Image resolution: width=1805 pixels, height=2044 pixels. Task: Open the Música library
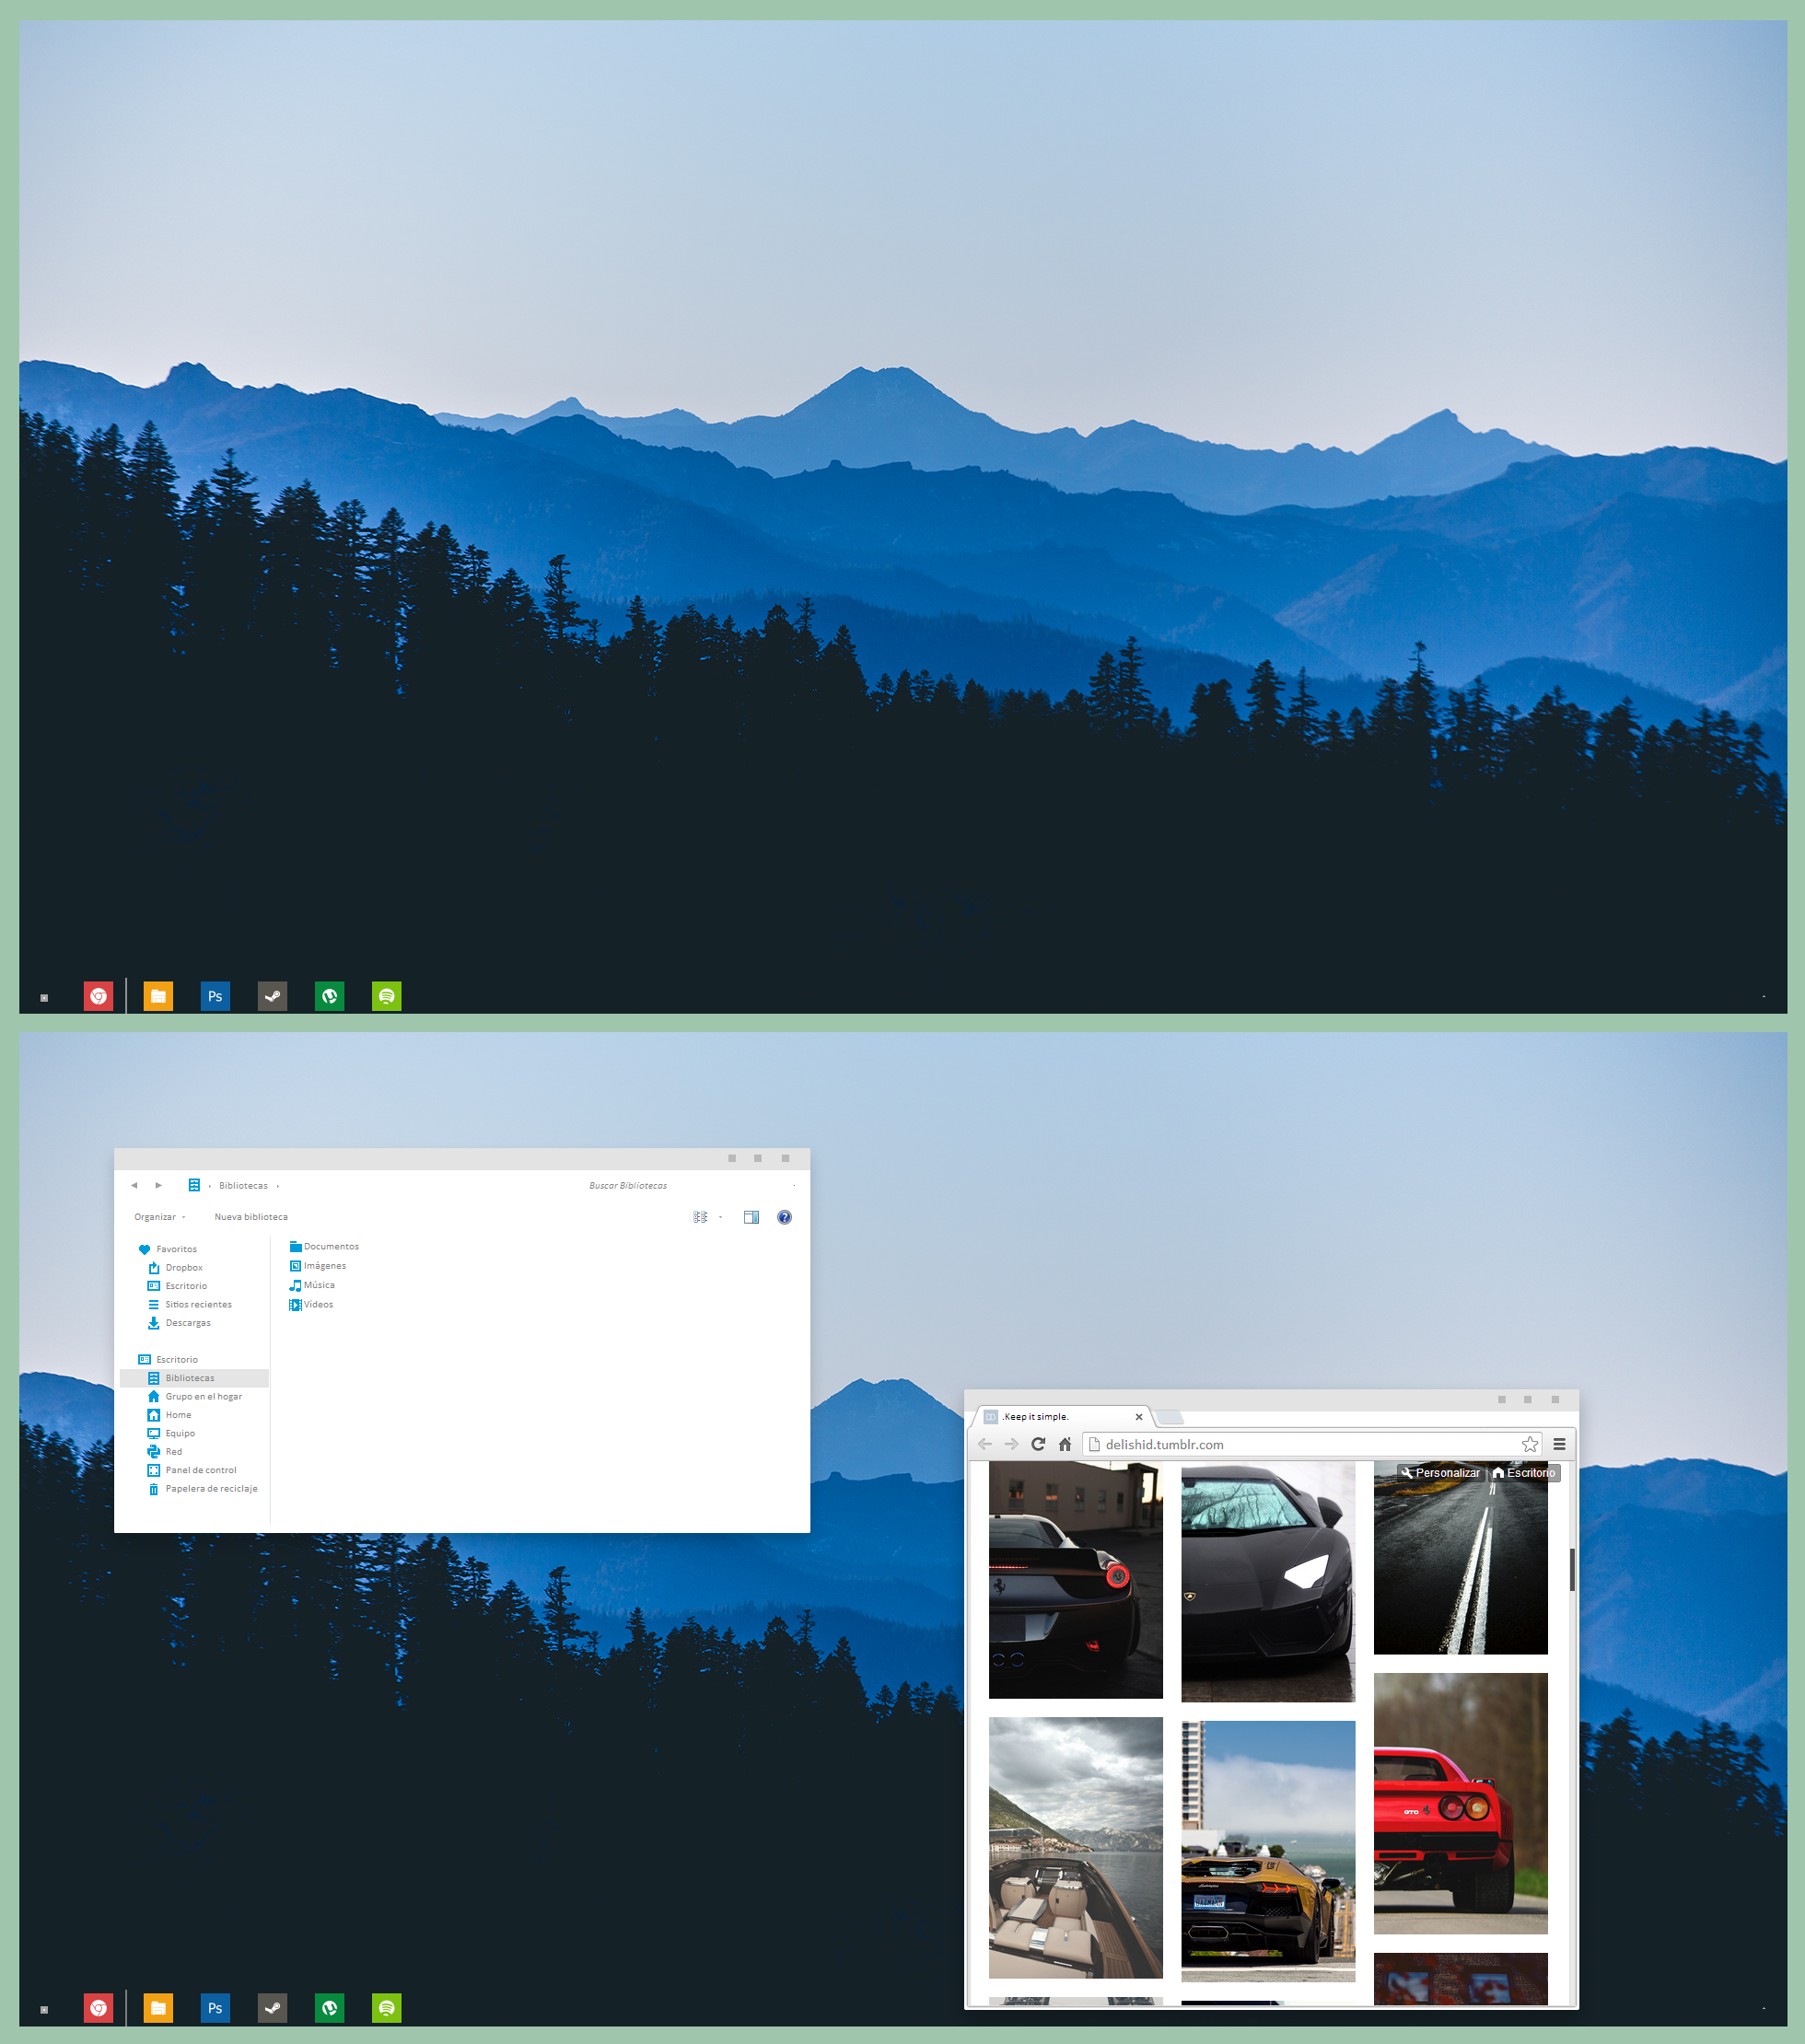point(318,1285)
